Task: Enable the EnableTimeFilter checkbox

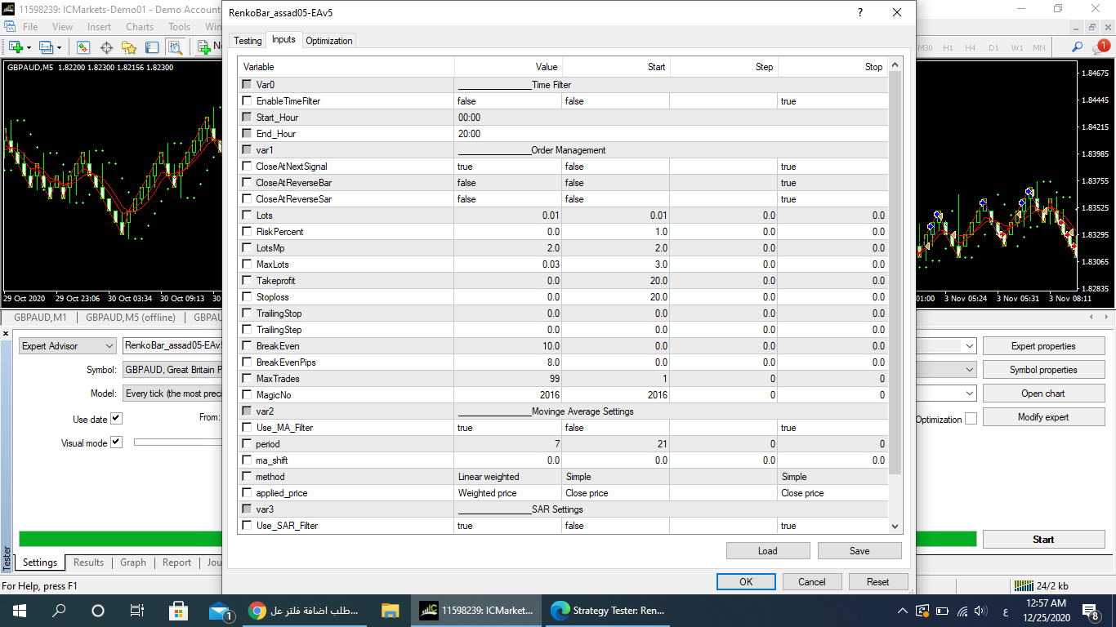Action: (x=247, y=101)
